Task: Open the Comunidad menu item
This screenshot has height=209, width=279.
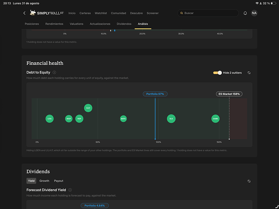Action: pyautogui.click(x=119, y=13)
